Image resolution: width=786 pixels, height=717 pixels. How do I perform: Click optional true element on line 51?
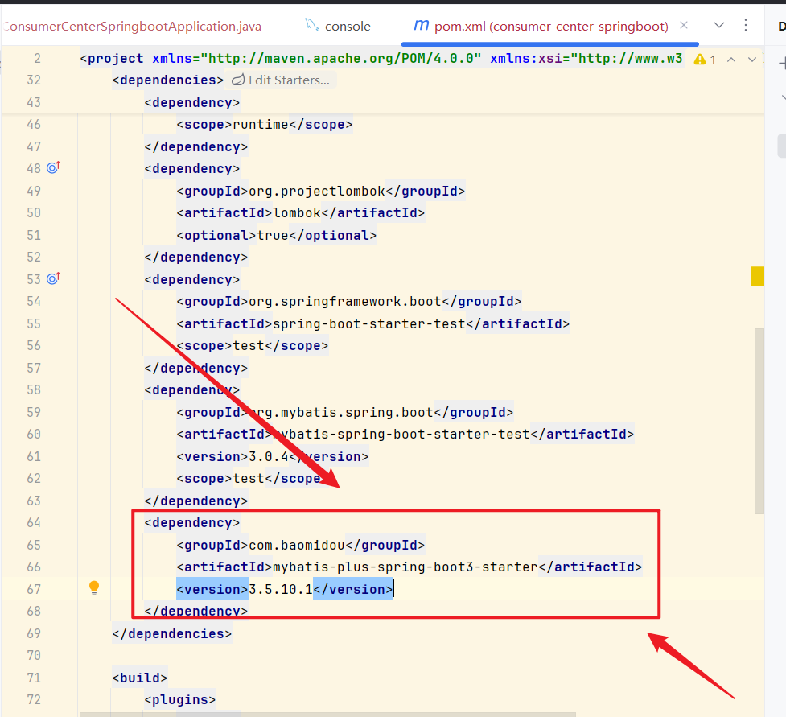276,235
